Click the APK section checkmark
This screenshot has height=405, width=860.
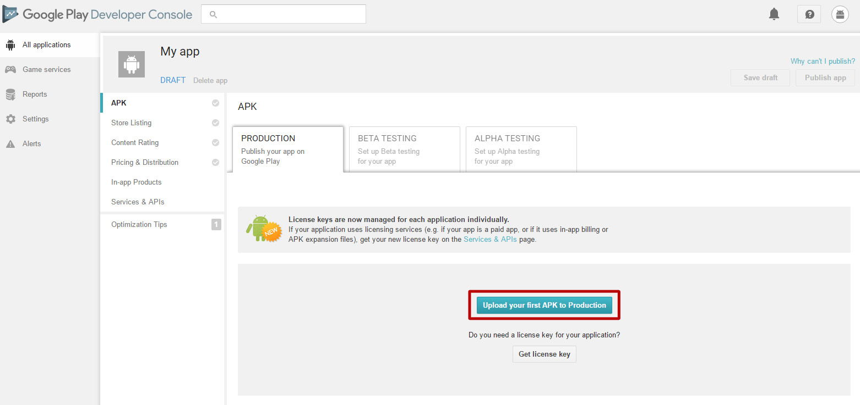point(215,103)
